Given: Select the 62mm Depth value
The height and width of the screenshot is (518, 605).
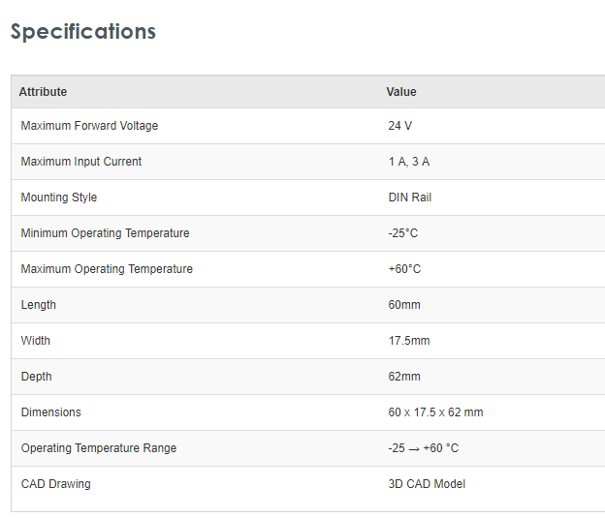Looking at the screenshot, I should (404, 377).
